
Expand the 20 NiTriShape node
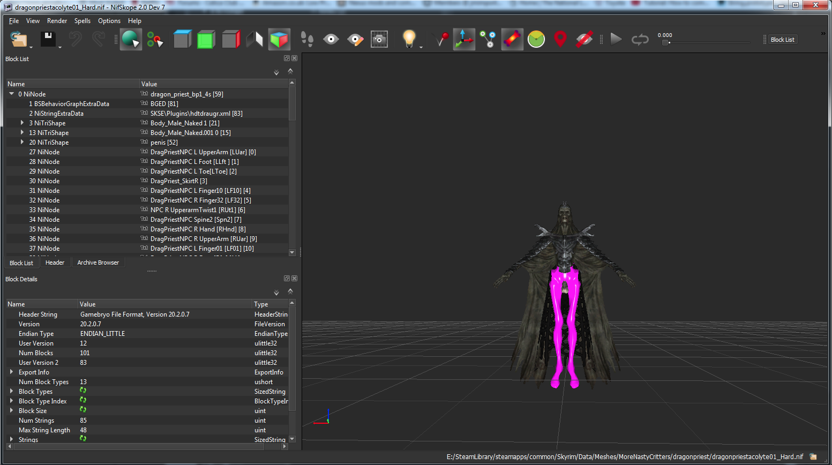point(22,142)
